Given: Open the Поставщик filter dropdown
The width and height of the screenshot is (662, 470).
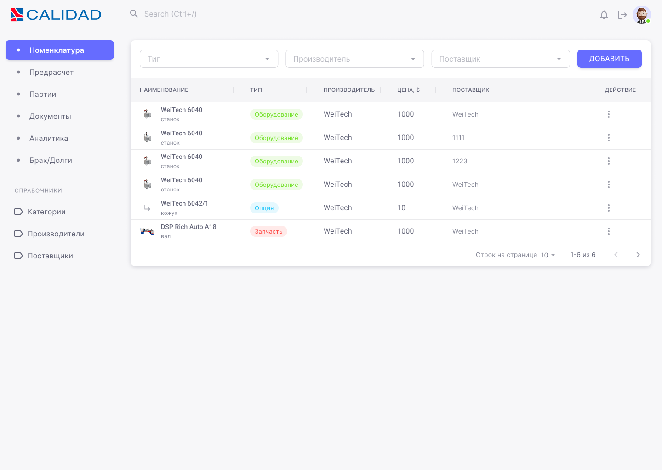Looking at the screenshot, I should 501,59.
